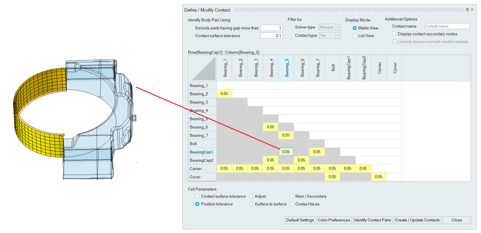
Task: Click the highlighted BearingCap1 row header
Action: 202,152
